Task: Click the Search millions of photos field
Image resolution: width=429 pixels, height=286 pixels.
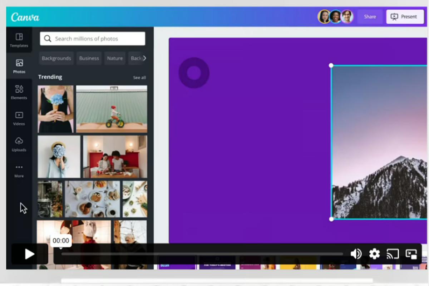Action: click(x=93, y=39)
